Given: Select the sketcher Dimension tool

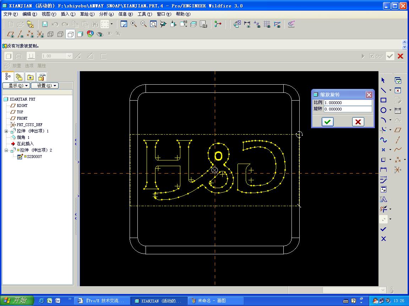Looking at the screenshot, I should pos(383,169).
